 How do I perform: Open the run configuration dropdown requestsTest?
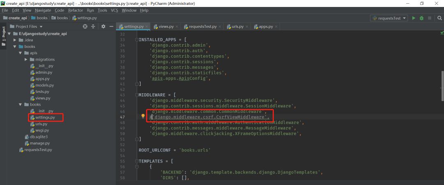(389, 18)
